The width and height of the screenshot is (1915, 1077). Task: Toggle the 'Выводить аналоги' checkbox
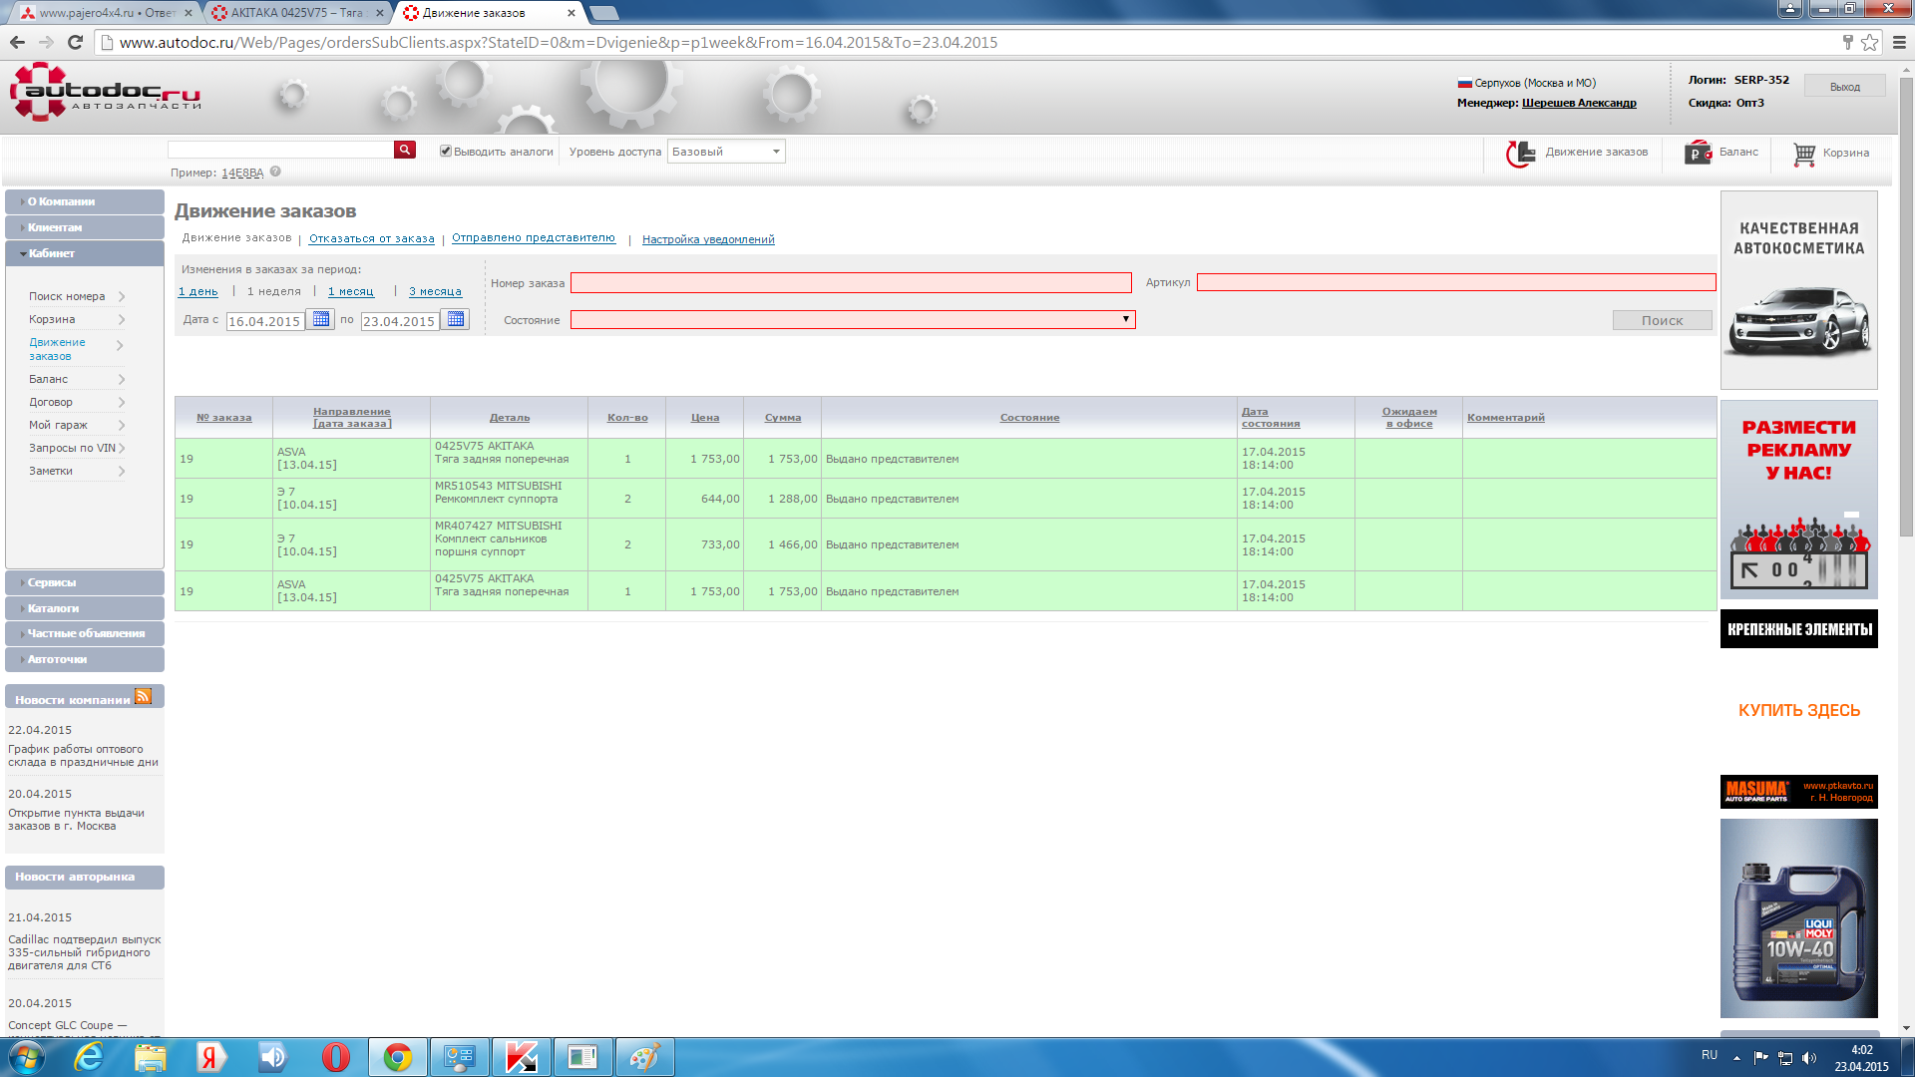click(446, 151)
